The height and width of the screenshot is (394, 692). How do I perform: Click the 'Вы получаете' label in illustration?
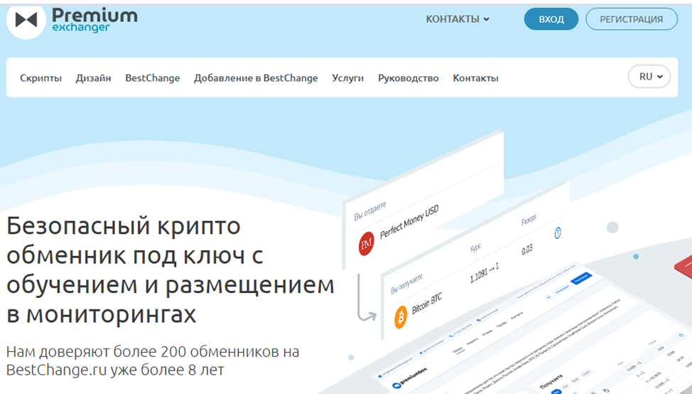[406, 284]
